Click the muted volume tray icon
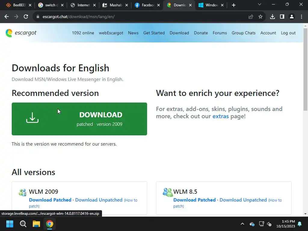The image size is (308, 231). [x=269, y=224]
